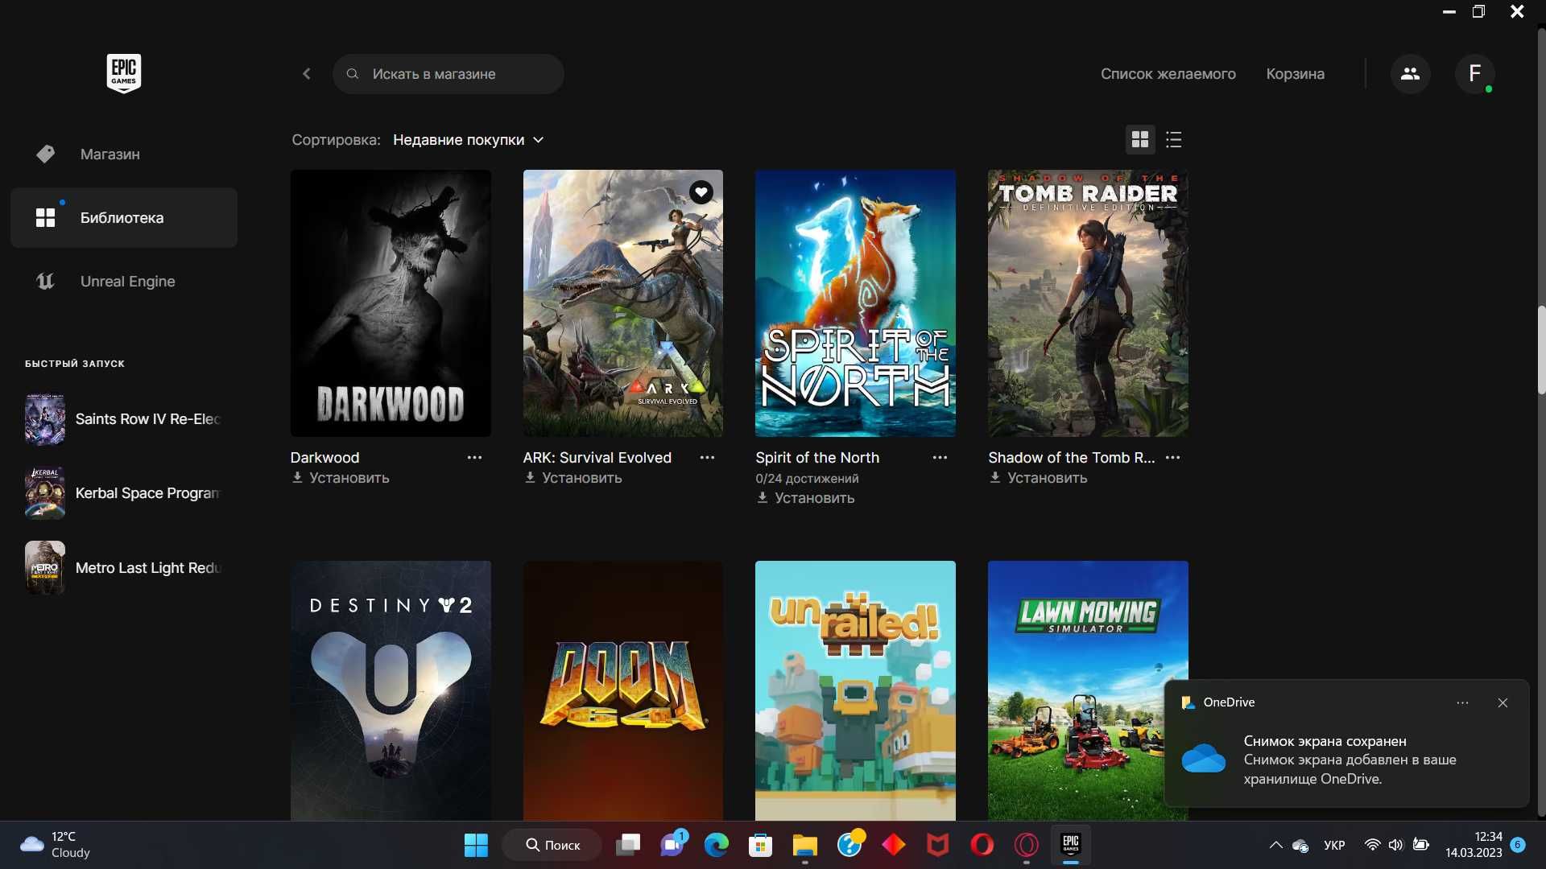
Task: Open the Epic Games logo home
Action: coord(124,73)
